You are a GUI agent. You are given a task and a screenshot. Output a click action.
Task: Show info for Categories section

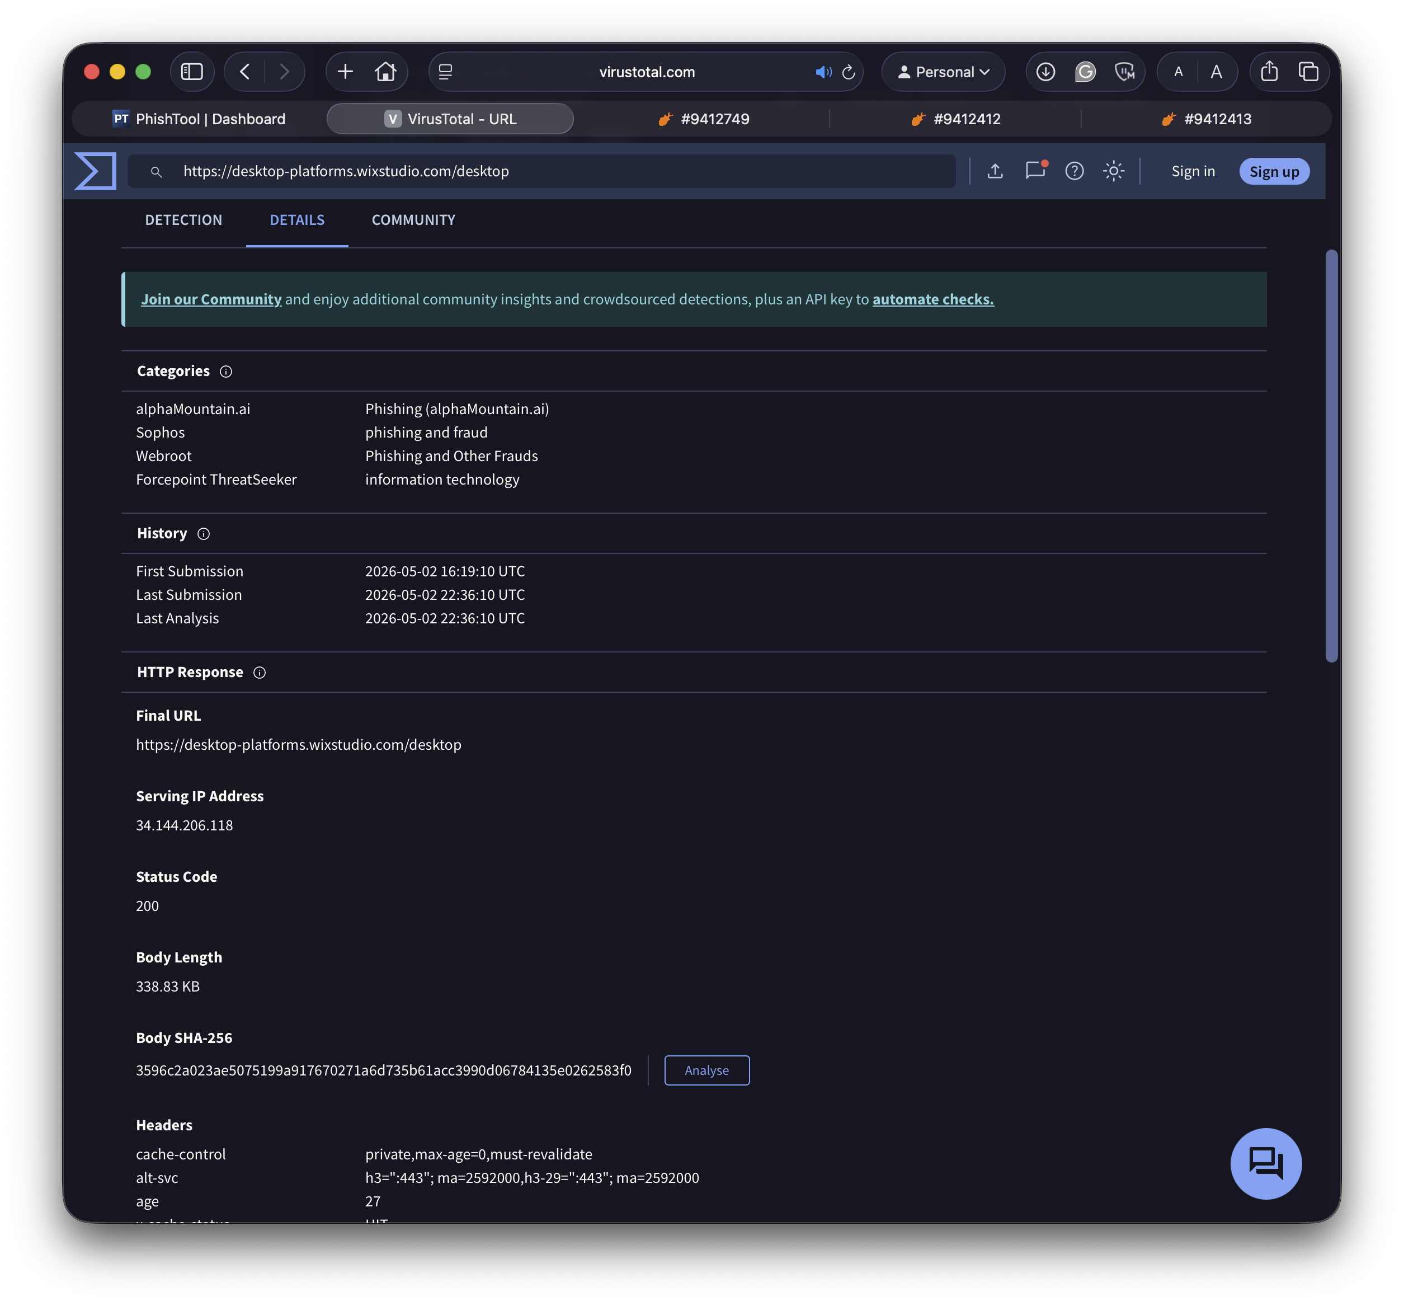[226, 372]
